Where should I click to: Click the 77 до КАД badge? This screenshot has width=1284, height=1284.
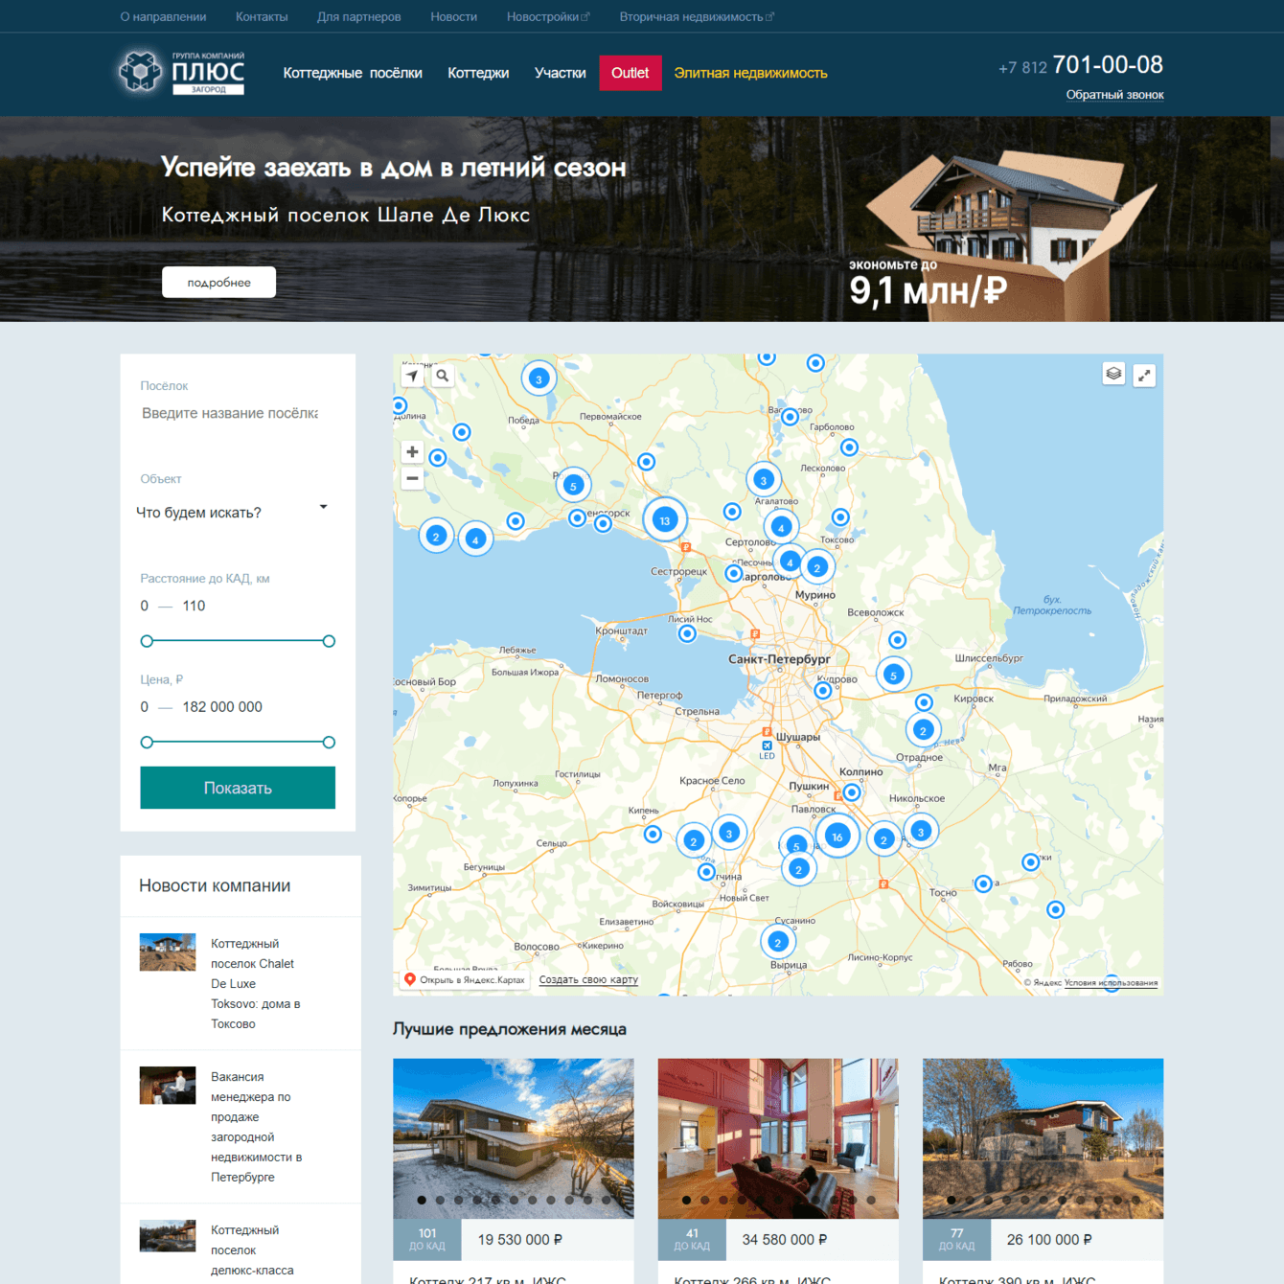pyautogui.click(x=956, y=1239)
